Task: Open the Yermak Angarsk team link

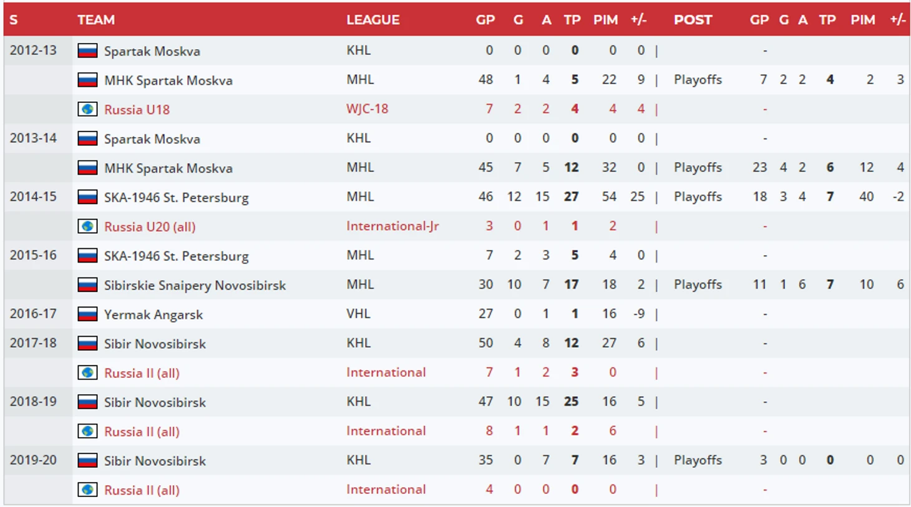Action: (x=153, y=314)
